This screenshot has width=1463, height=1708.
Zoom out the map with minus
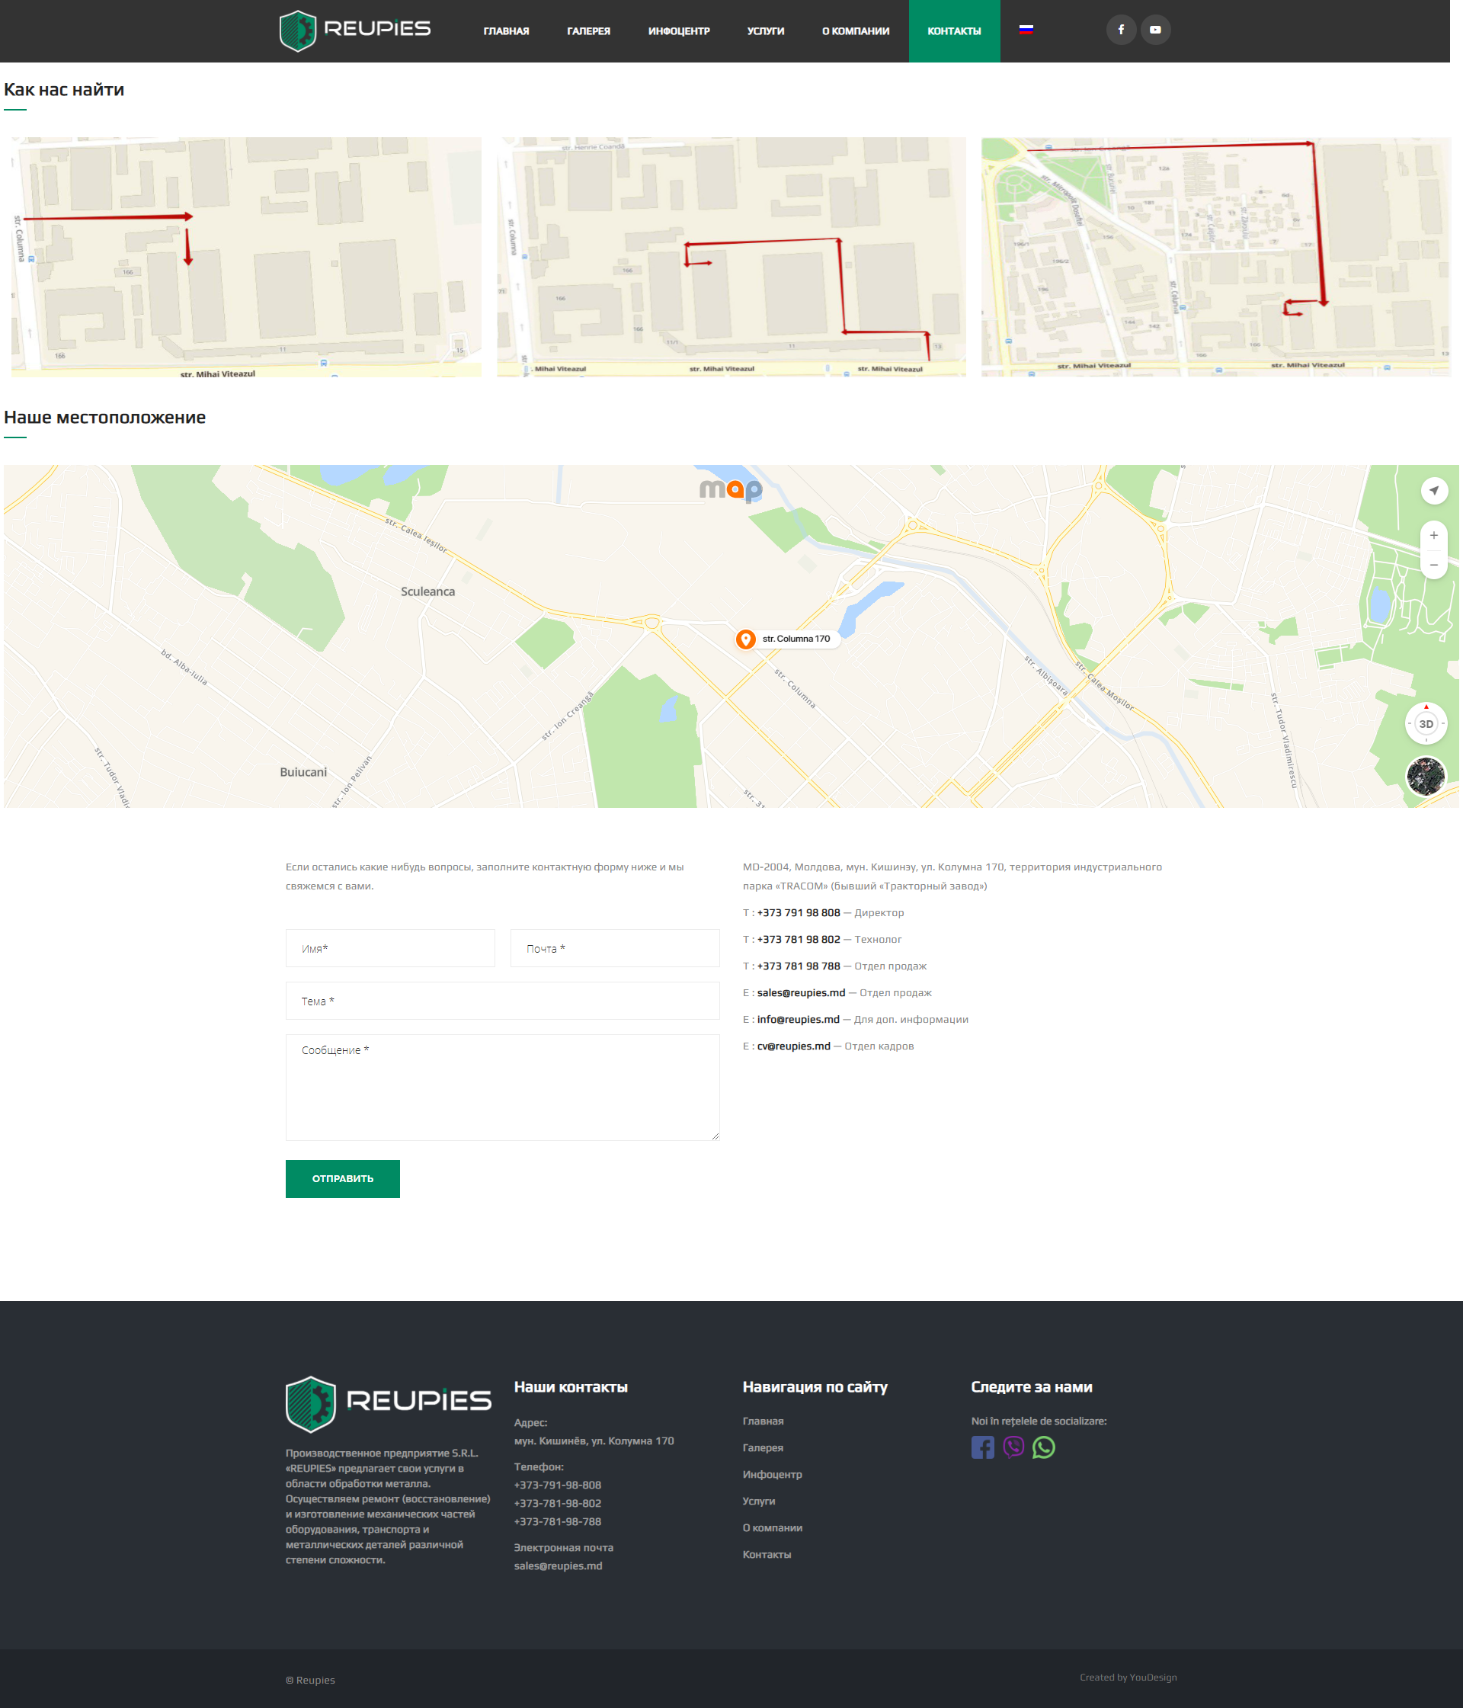1433,565
